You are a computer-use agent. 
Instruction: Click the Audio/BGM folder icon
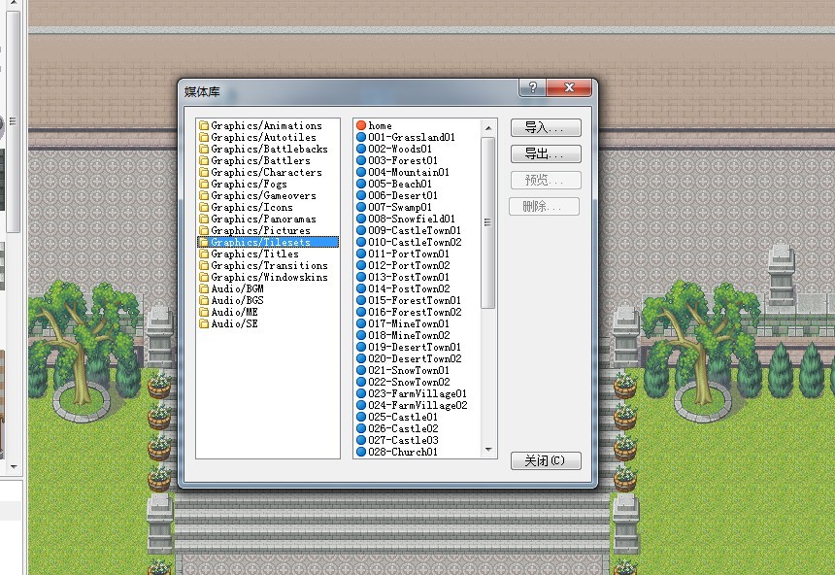point(204,288)
